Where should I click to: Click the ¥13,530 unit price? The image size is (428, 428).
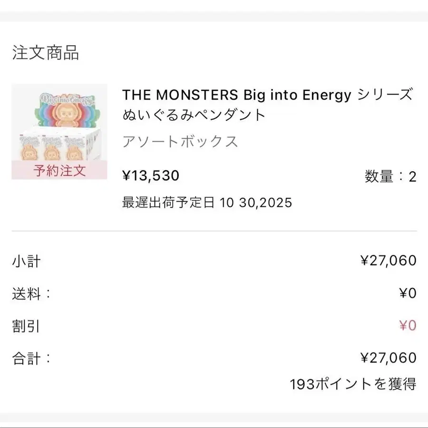(151, 176)
